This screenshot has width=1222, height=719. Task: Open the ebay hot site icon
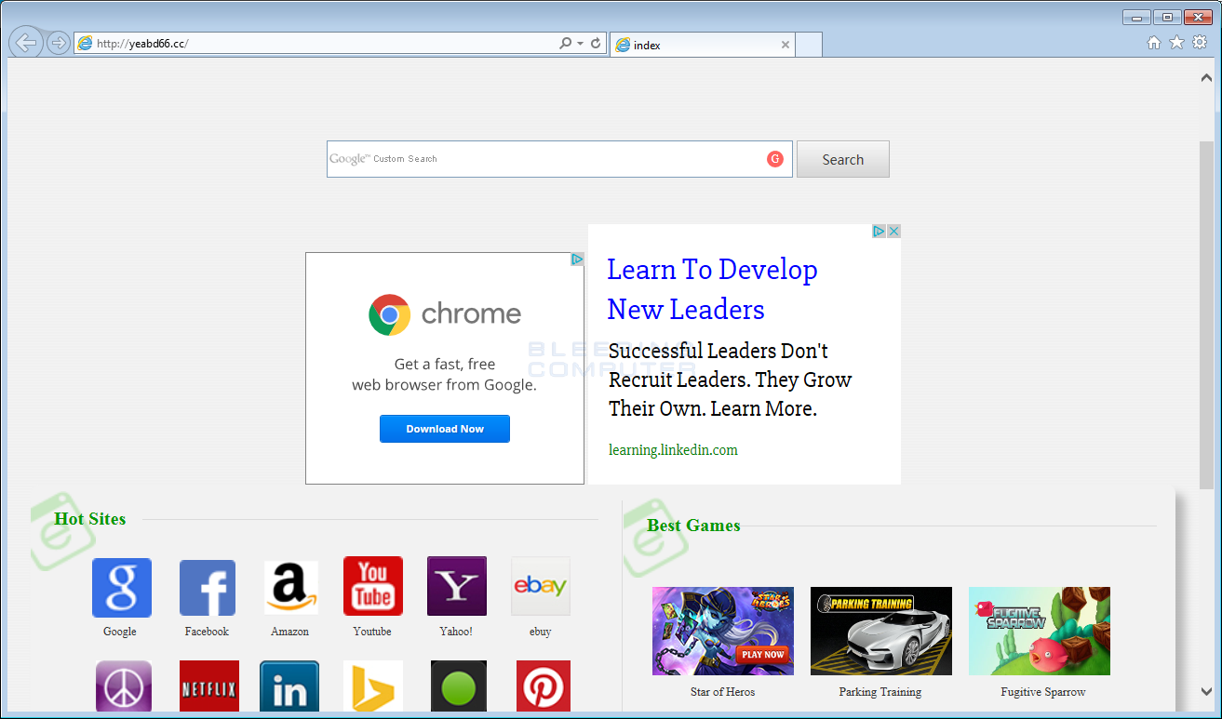541,586
